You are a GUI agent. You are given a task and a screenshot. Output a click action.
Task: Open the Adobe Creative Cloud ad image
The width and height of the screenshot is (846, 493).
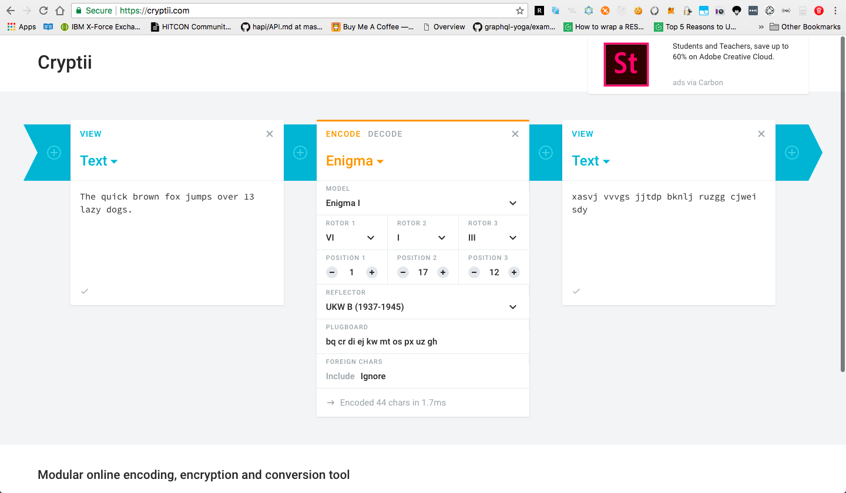[x=626, y=65]
